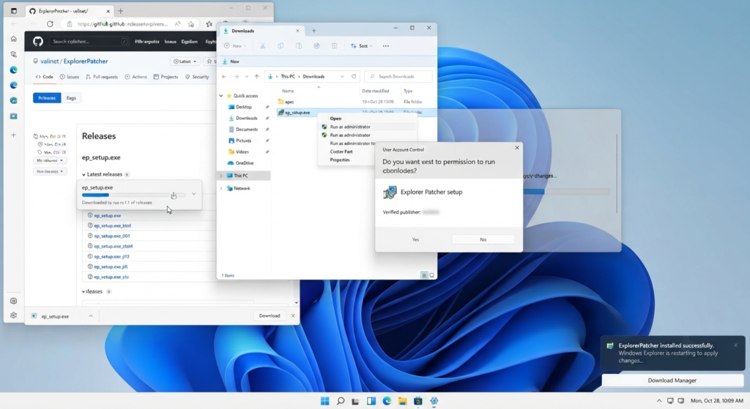
Task: Expand the ep_setup.exe download popup chevron
Action: click(193, 194)
